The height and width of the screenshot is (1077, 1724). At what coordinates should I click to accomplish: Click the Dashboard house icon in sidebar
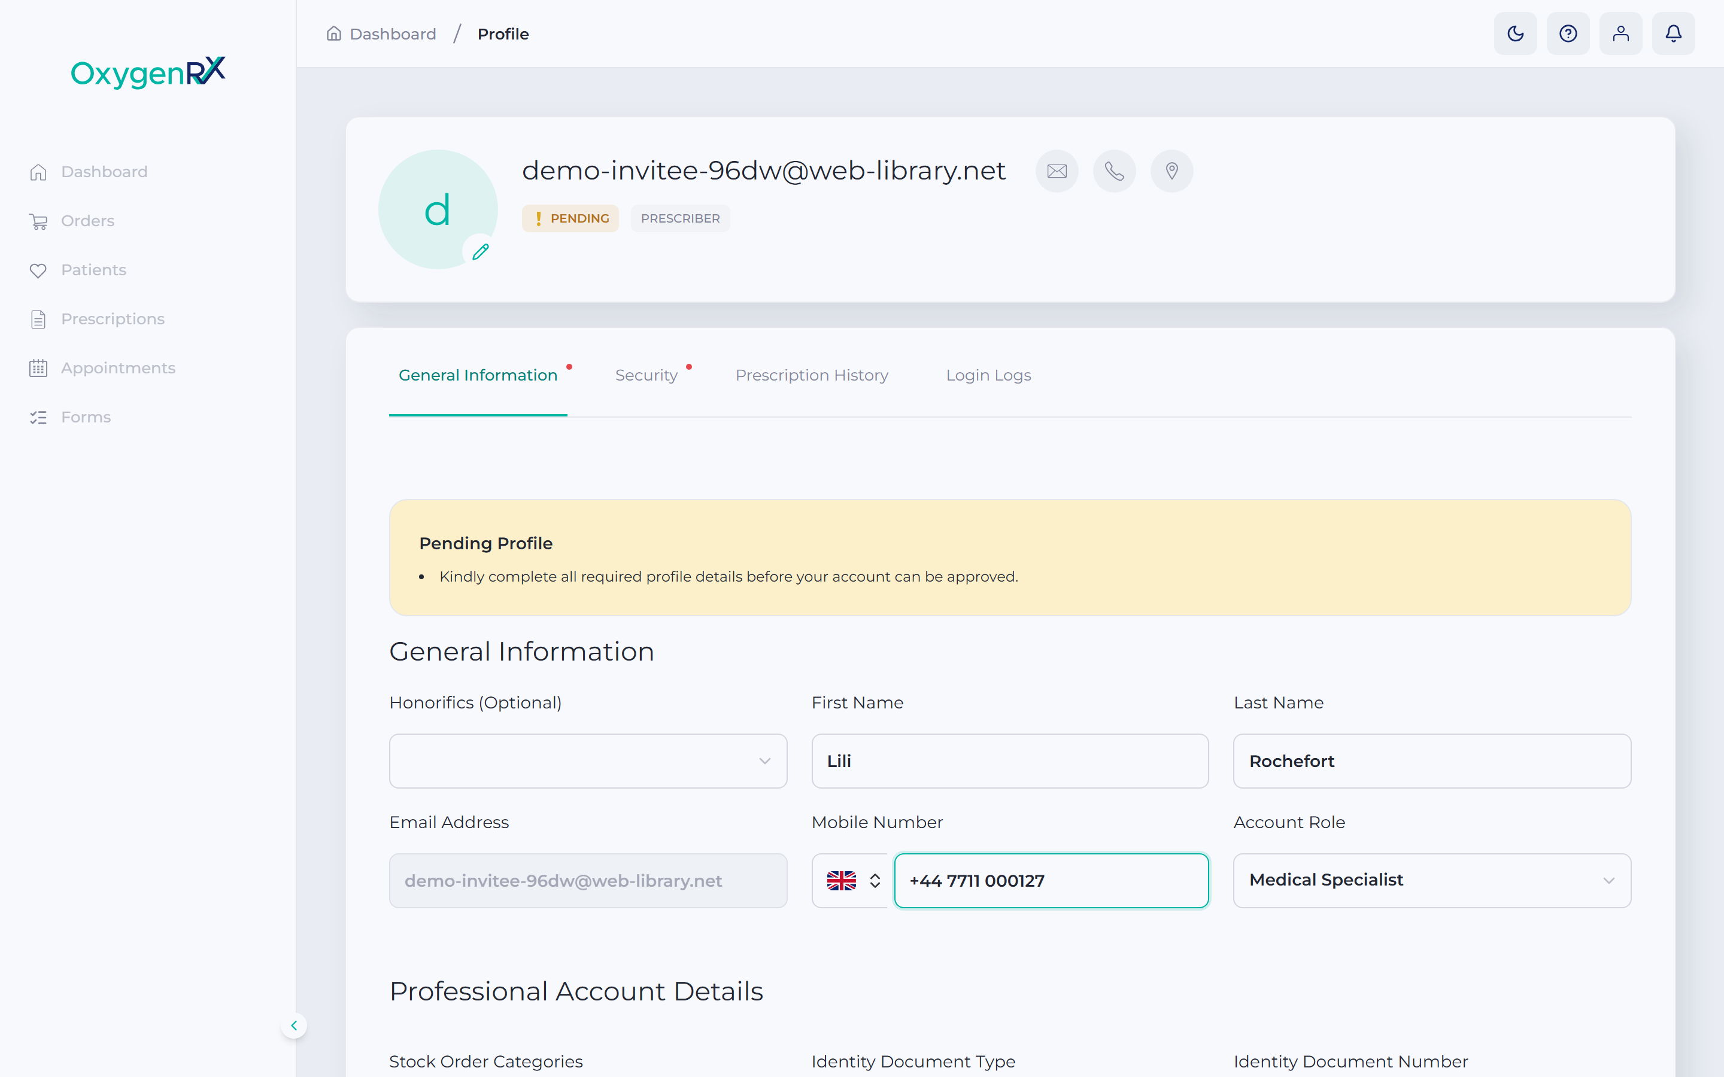pyautogui.click(x=38, y=172)
